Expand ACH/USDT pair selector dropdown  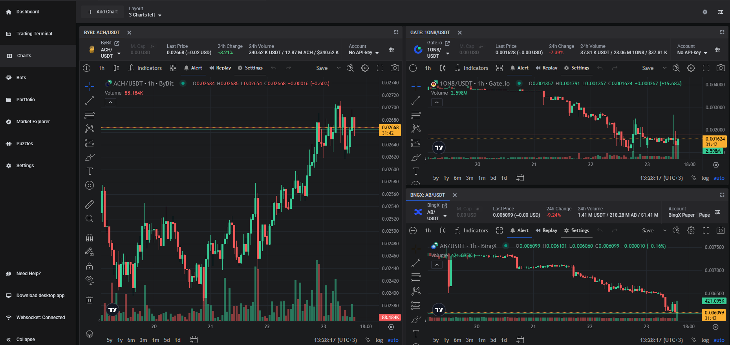click(x=119, y=53)
